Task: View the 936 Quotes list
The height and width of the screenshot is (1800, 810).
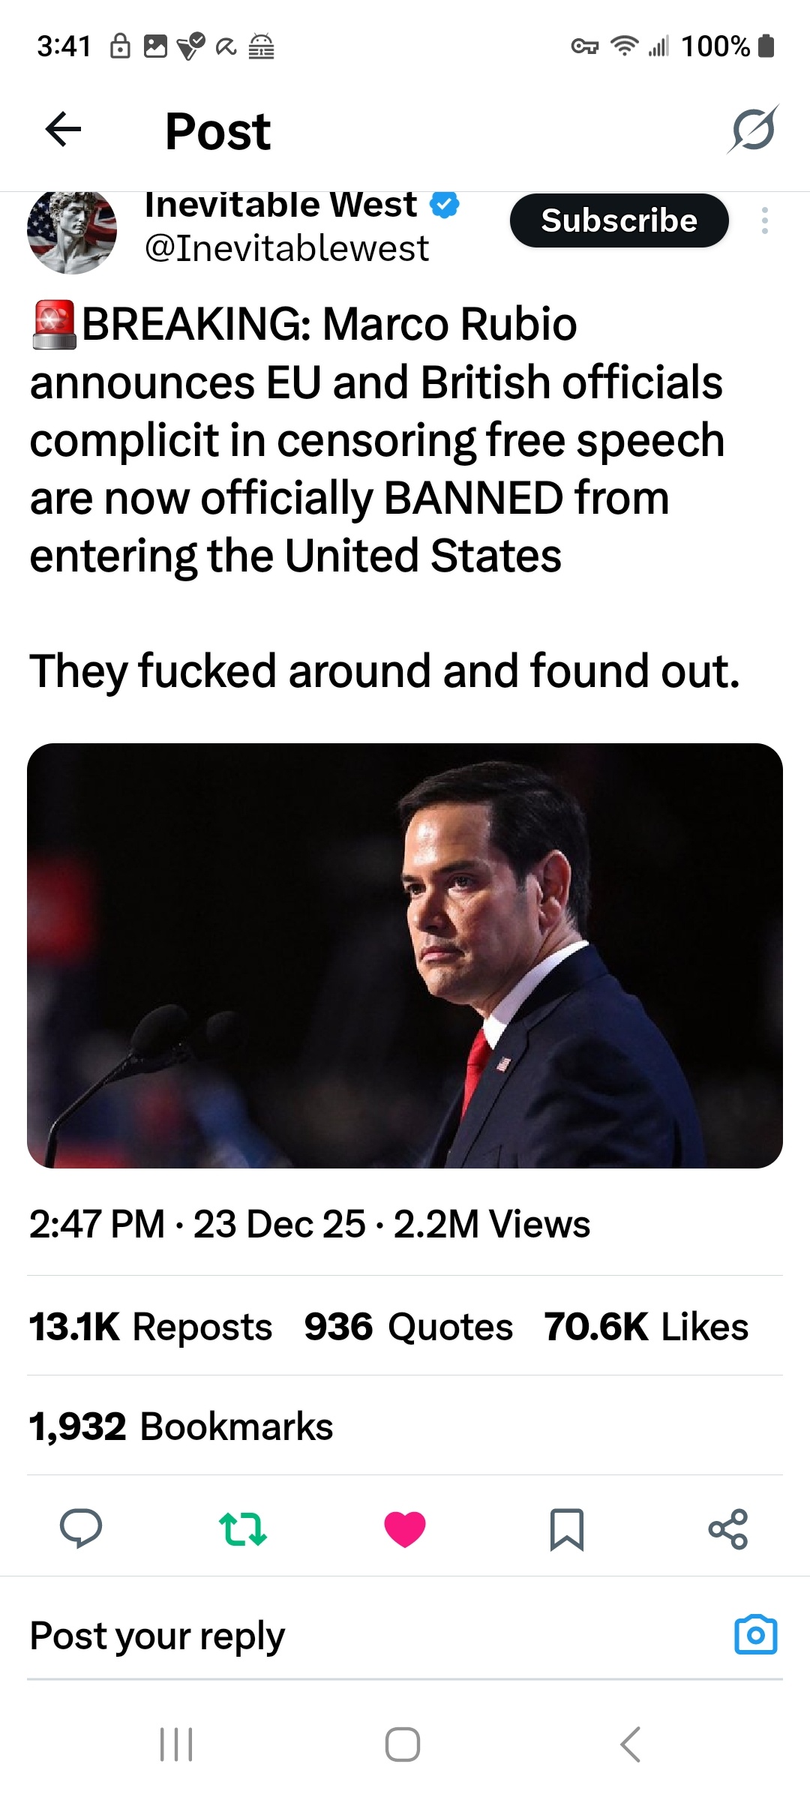Action: coord(409,1327)
